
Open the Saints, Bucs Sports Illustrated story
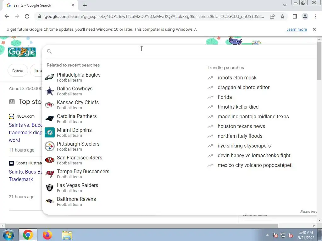25,175
